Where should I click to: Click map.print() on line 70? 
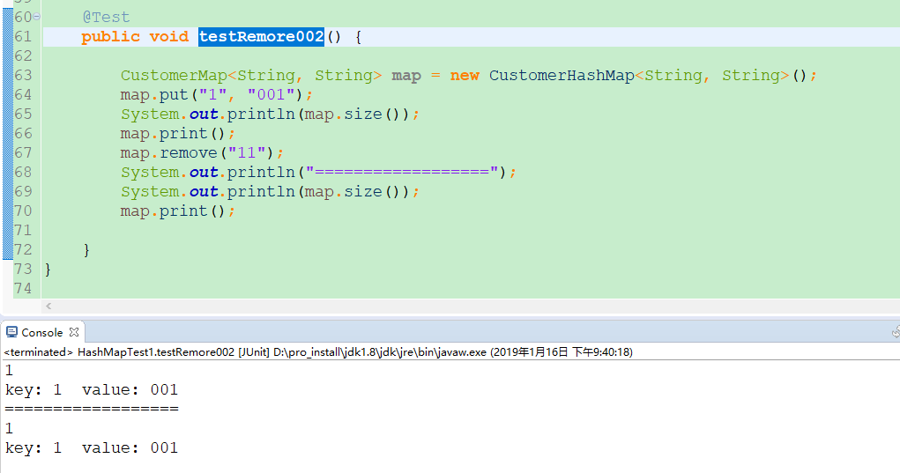[x=177, y=211]
